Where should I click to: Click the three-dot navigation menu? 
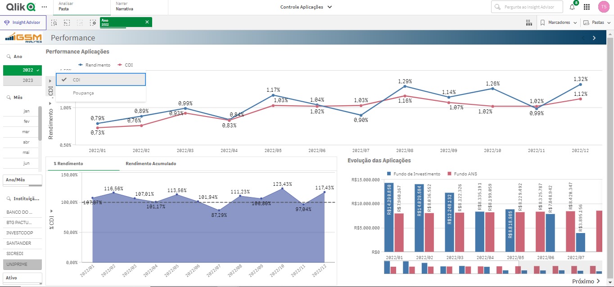tap(44, 7)
